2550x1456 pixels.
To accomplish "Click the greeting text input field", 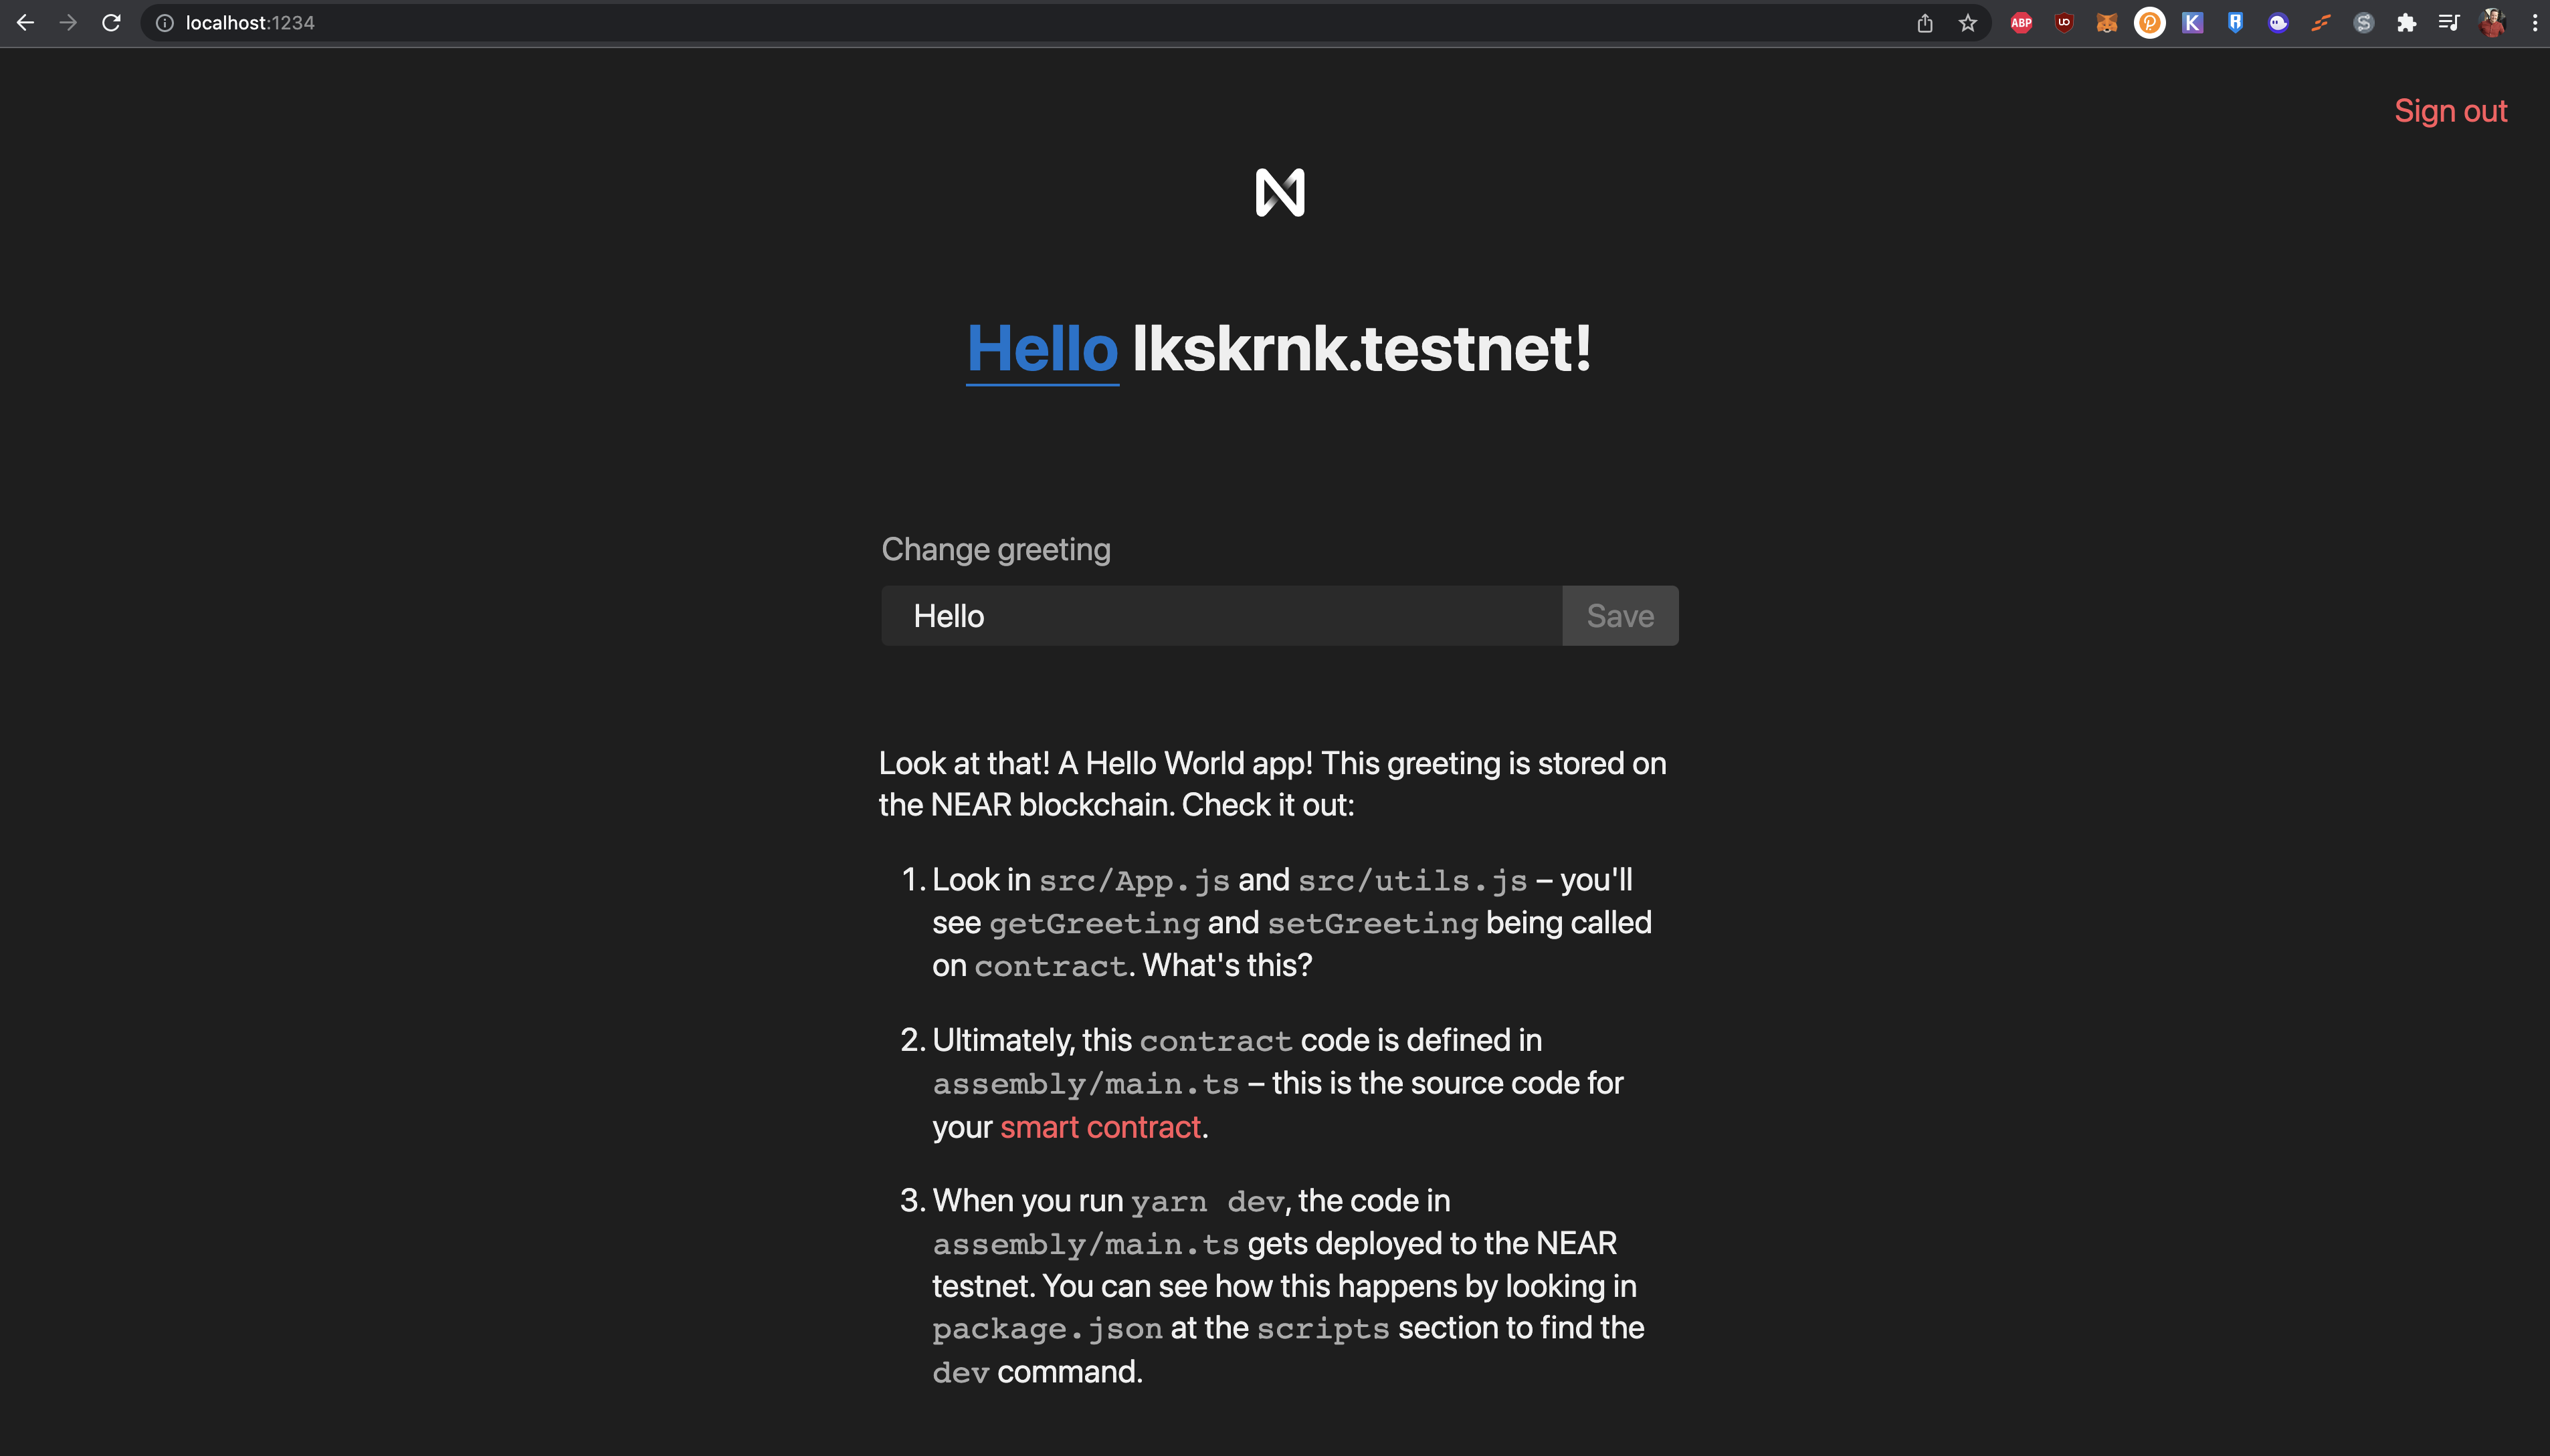I will pos(1219,615).
